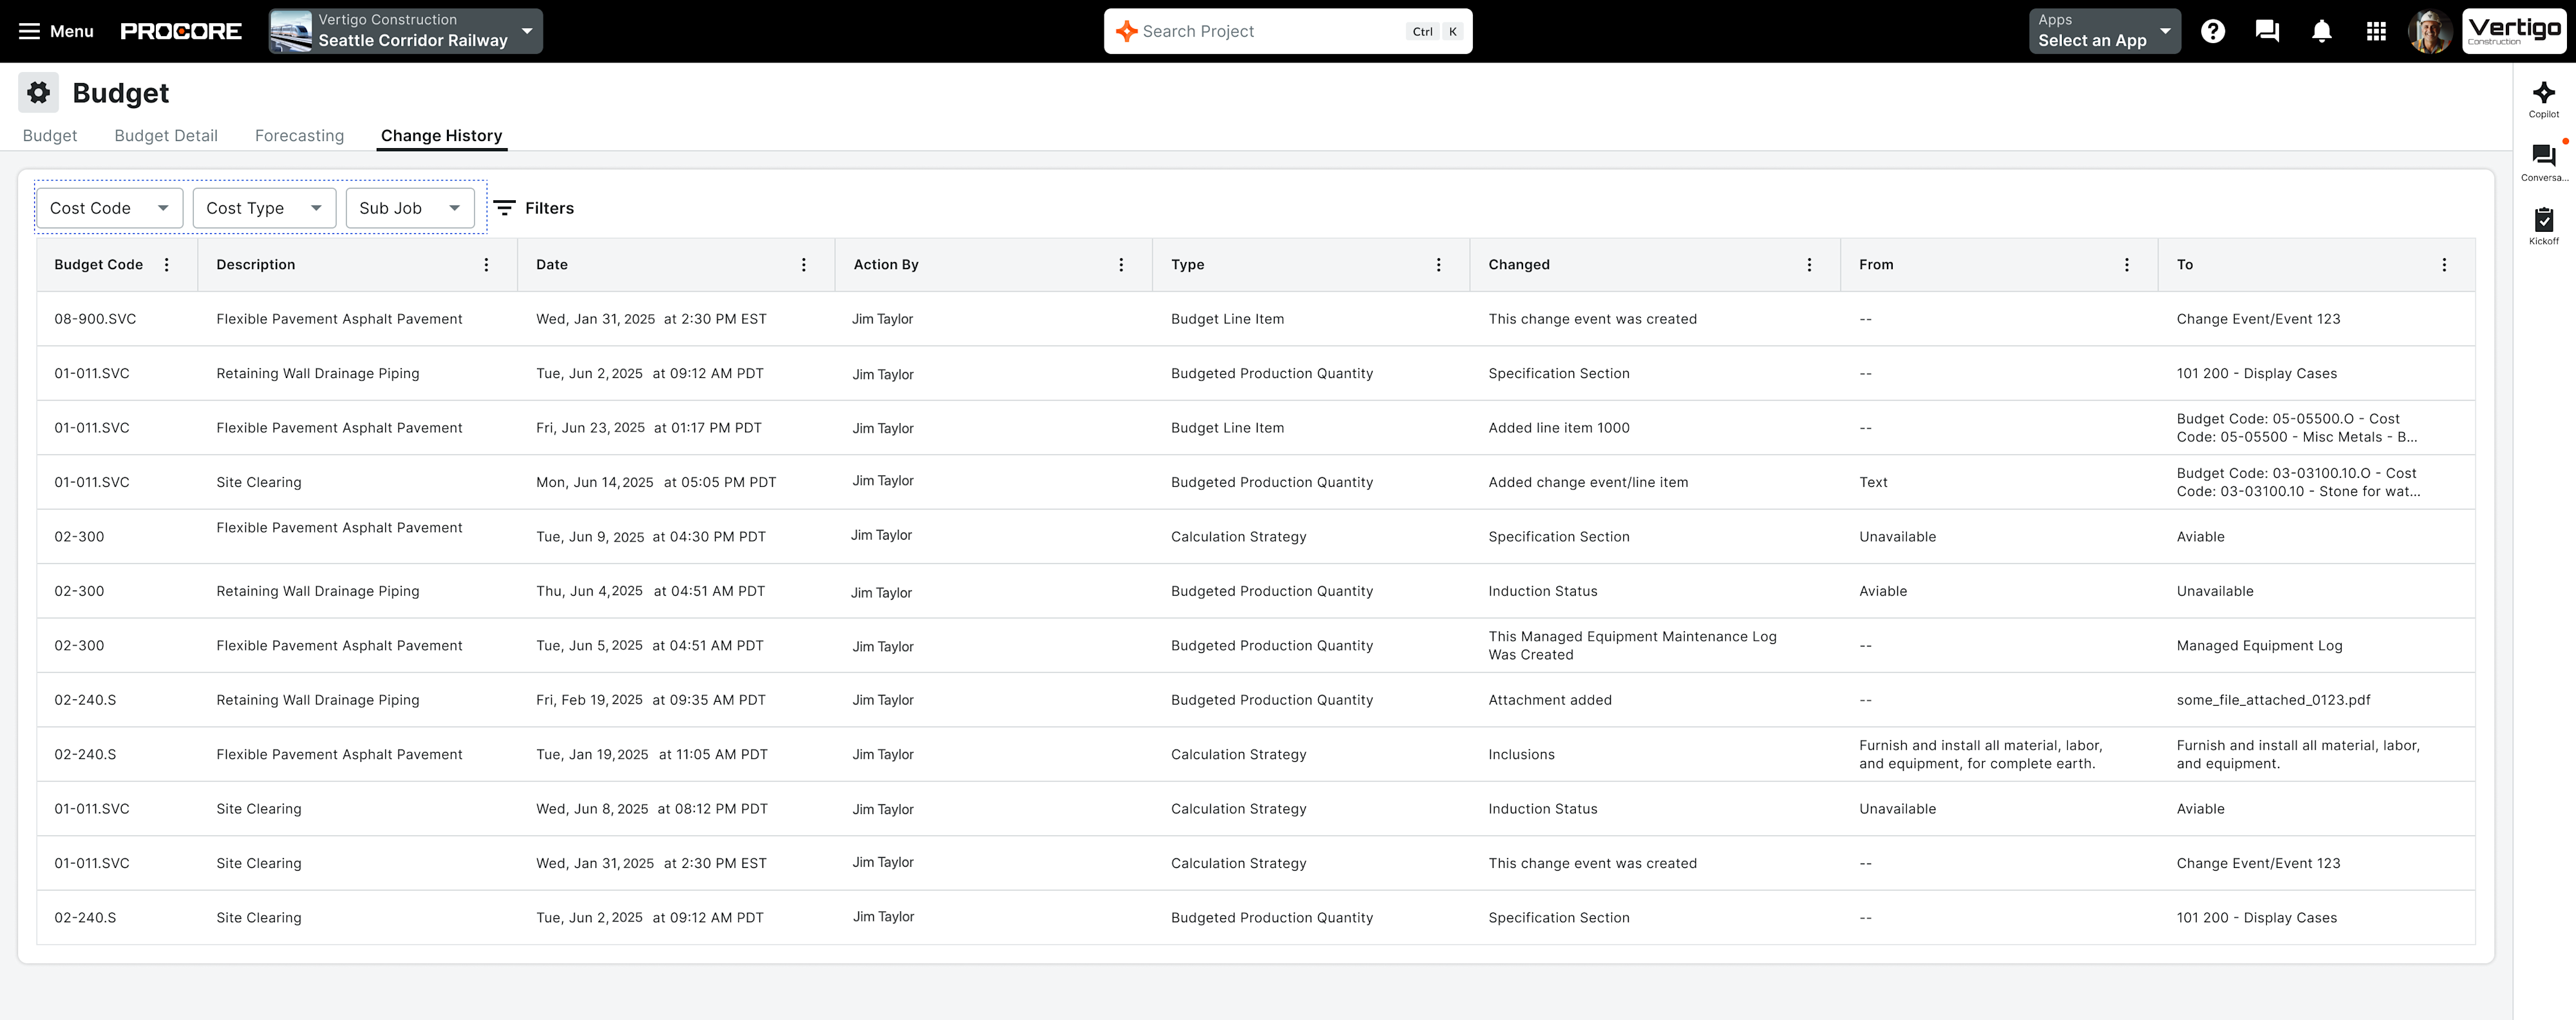The width and height of the screenshot is (2576, 1020).
Task: Click the Budget settings gear icon
Action: click(38, 92)
